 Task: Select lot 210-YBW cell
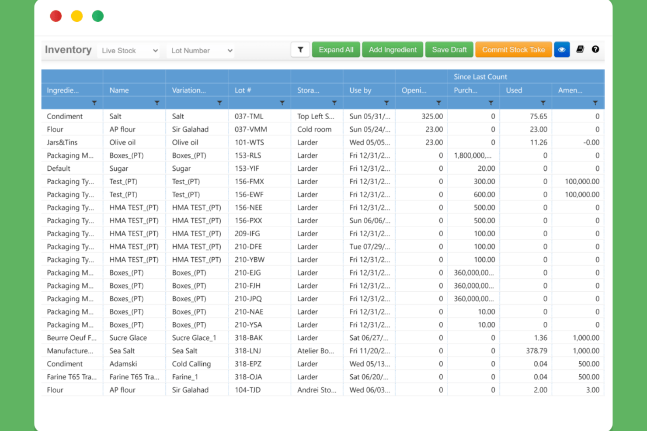coord(259,259)
